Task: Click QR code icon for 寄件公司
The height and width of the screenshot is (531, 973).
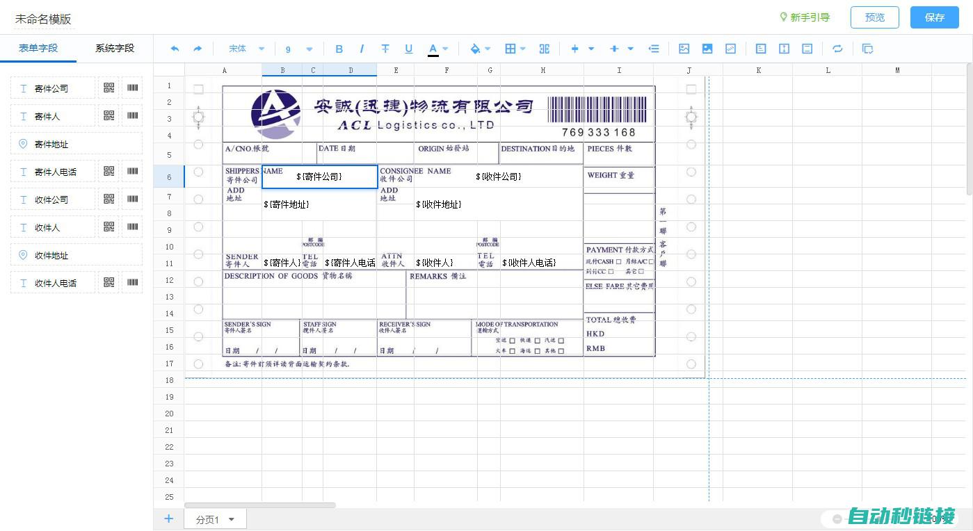Action: [108, 88]
